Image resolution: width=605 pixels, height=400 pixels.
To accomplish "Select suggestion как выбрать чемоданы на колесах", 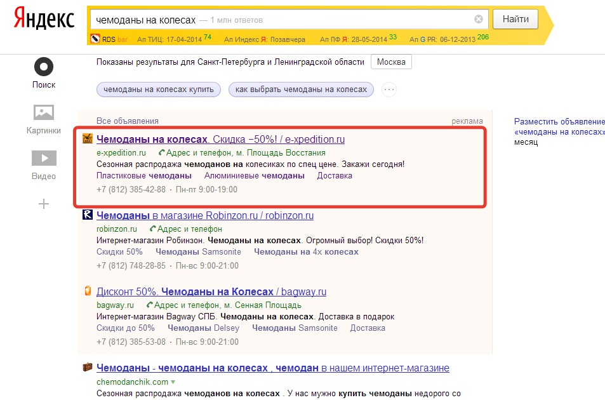I will point(301,90).
